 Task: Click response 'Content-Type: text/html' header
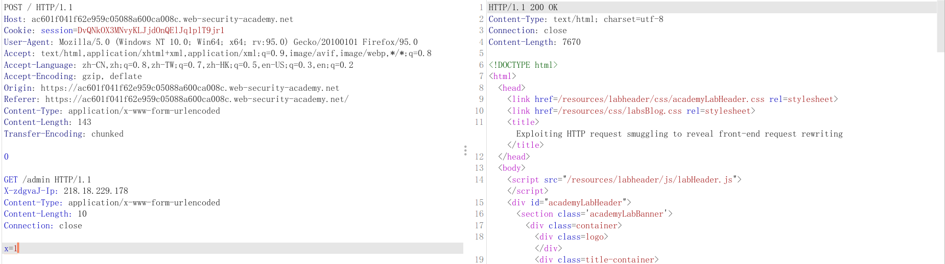pyautogui.click(x=576, y=19)
